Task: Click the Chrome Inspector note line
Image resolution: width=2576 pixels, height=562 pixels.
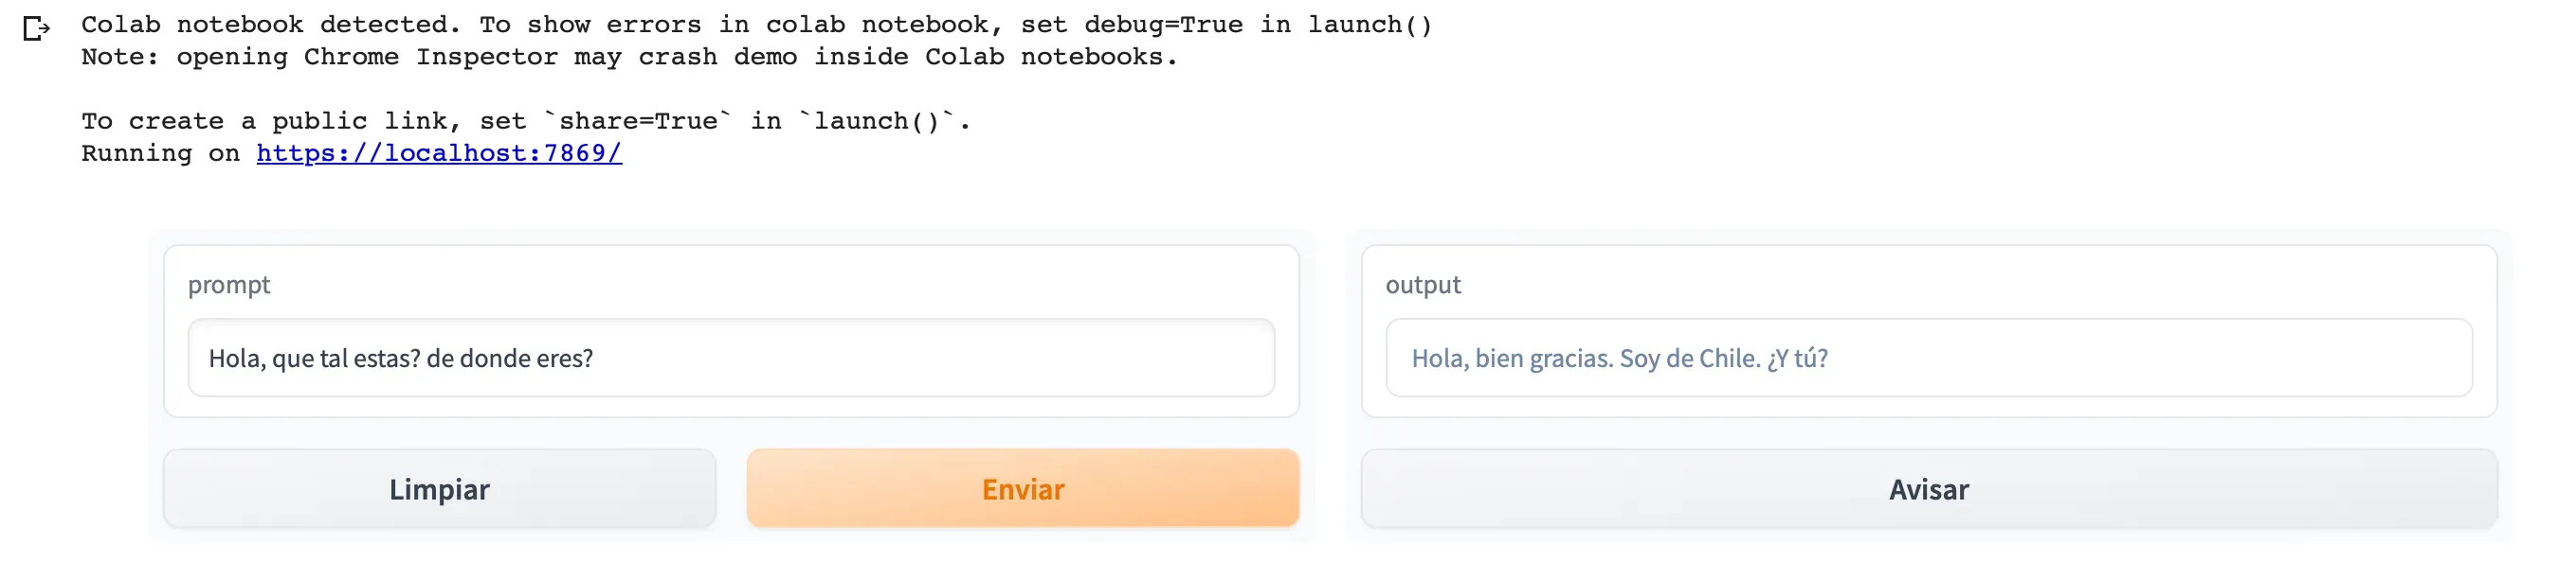Action: click(630, 57)
